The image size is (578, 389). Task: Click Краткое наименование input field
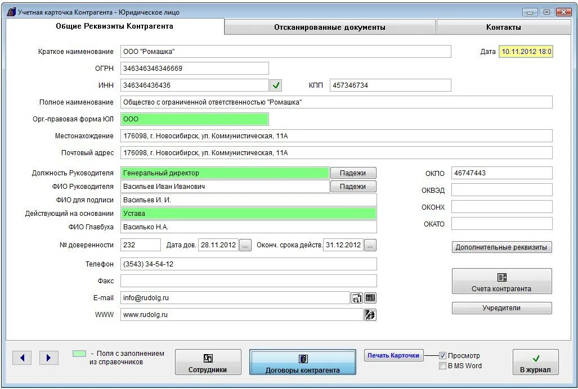[286, 52]
